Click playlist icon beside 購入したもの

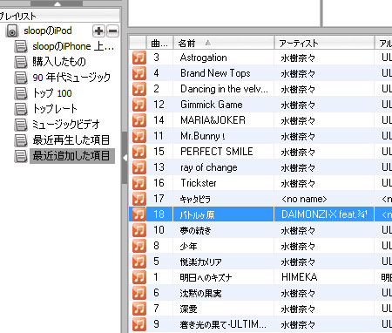pyautogui.click(x=21, y=62)
